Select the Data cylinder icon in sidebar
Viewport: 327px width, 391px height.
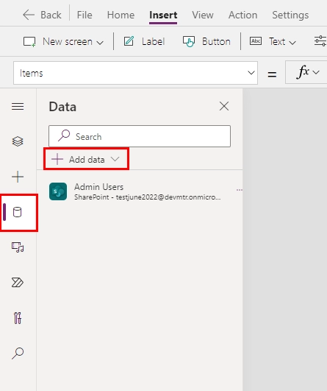pos(18,212)
